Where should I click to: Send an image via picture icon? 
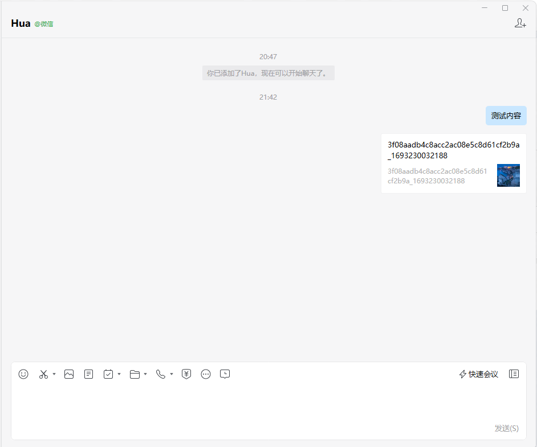click(x=69, y=374)
